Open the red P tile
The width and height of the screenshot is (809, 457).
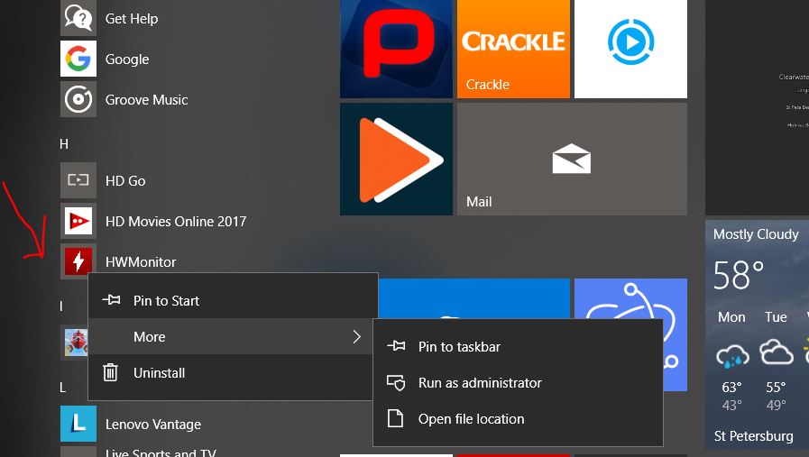pos(396,49)
